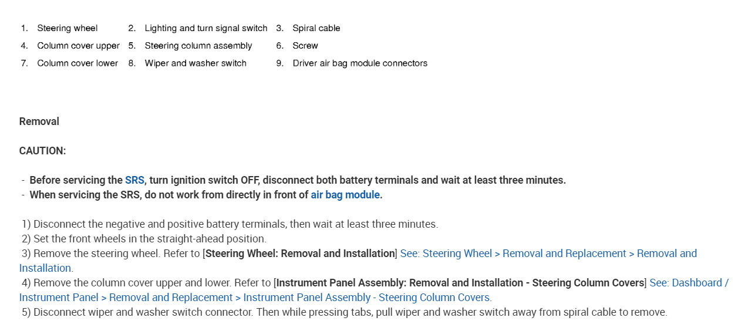The height and width of the screenshot is (331, 745).
Task: Click step 2 about the straight-ahead position
Action: pyautogui.click(x=149, y=239)
